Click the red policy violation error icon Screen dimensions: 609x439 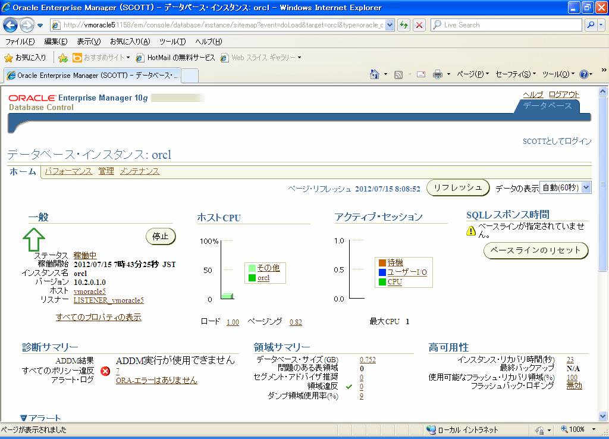(105, 371)
